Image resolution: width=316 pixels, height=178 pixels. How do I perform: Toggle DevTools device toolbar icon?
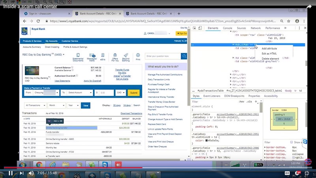pyautogui.click(x=201, y=28)
